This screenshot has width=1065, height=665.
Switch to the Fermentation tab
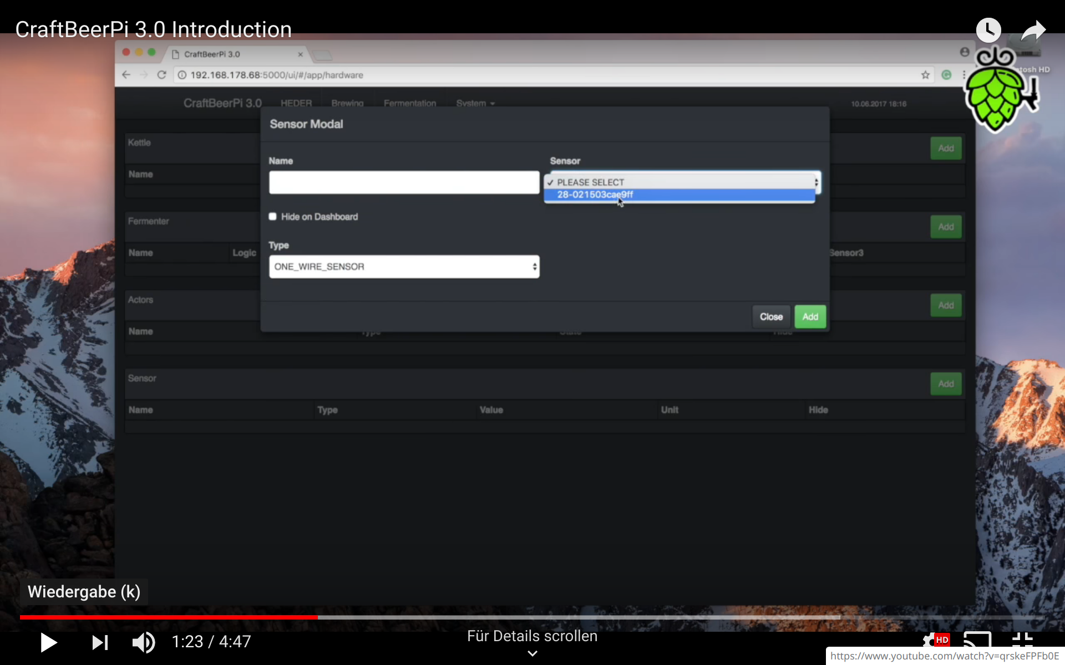point(409,103)
